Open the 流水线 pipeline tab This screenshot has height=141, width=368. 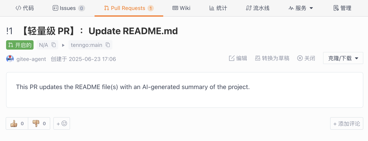[258, 8]
